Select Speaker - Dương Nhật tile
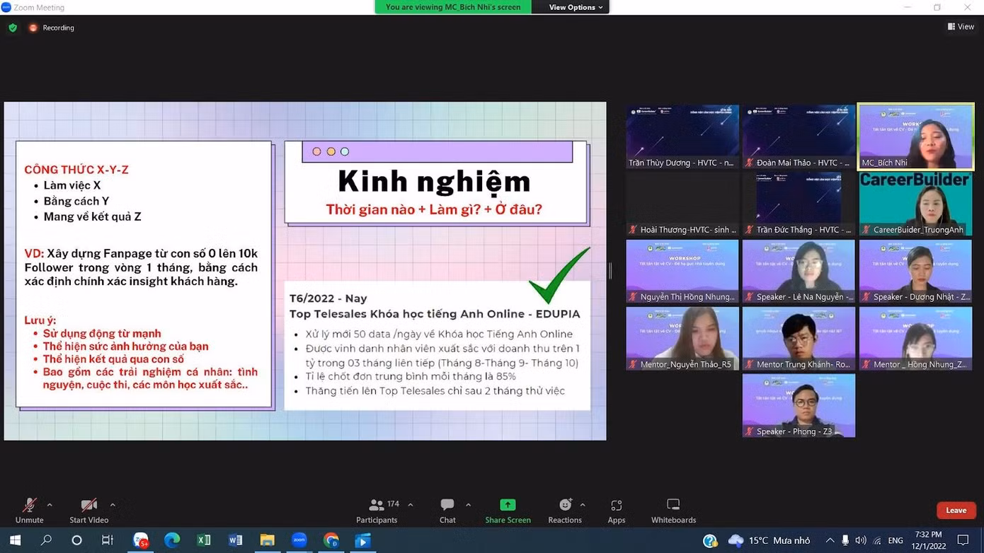 click(915, 271)
